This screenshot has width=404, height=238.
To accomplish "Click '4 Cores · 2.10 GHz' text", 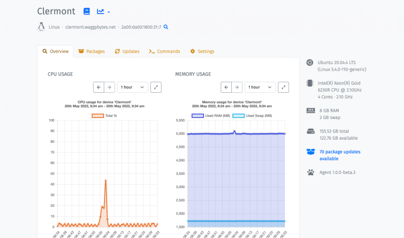I will pyautogui.click(x=335, y=97).
